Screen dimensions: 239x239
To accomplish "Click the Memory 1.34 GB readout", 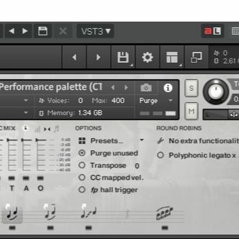I will 90,113.
